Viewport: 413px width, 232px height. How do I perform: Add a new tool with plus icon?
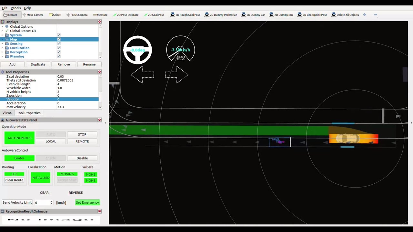tap(365, 15)
